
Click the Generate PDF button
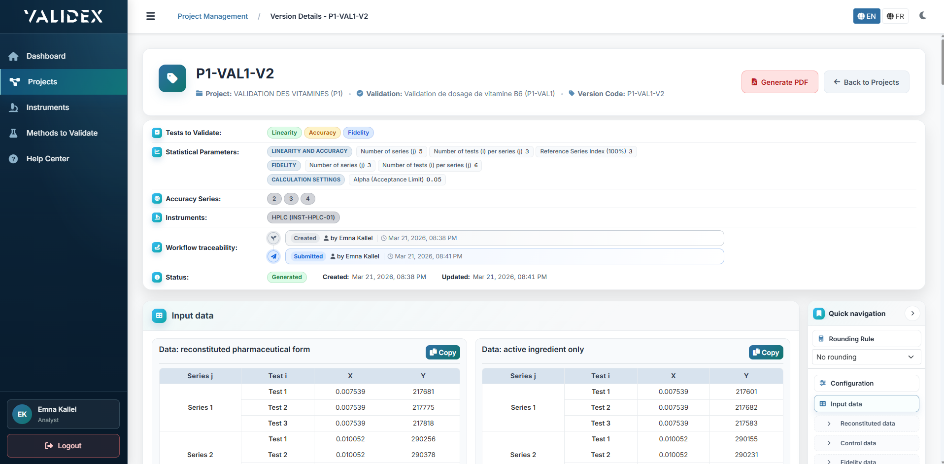(779, 82)
